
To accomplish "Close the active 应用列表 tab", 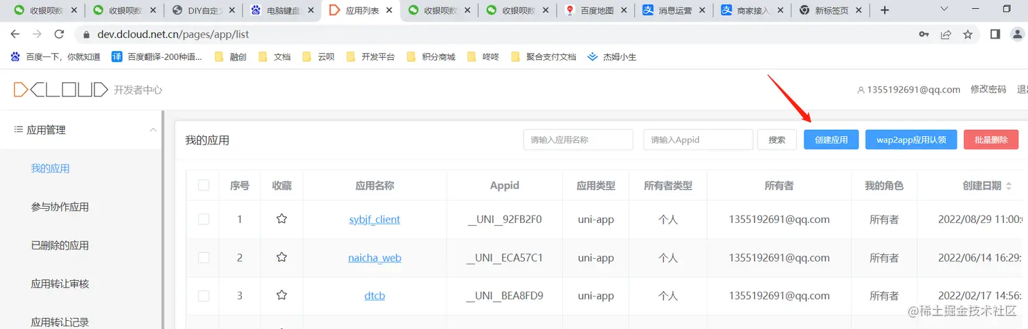I will click(x=390, y=10).
